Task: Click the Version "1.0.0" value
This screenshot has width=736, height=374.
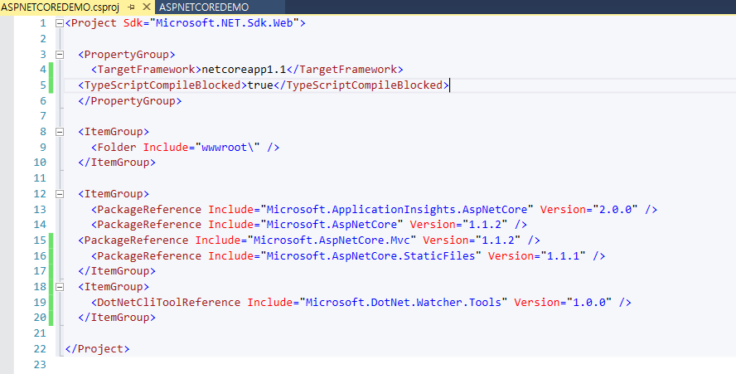Action: pyautogui.click(x=589, y=302)
